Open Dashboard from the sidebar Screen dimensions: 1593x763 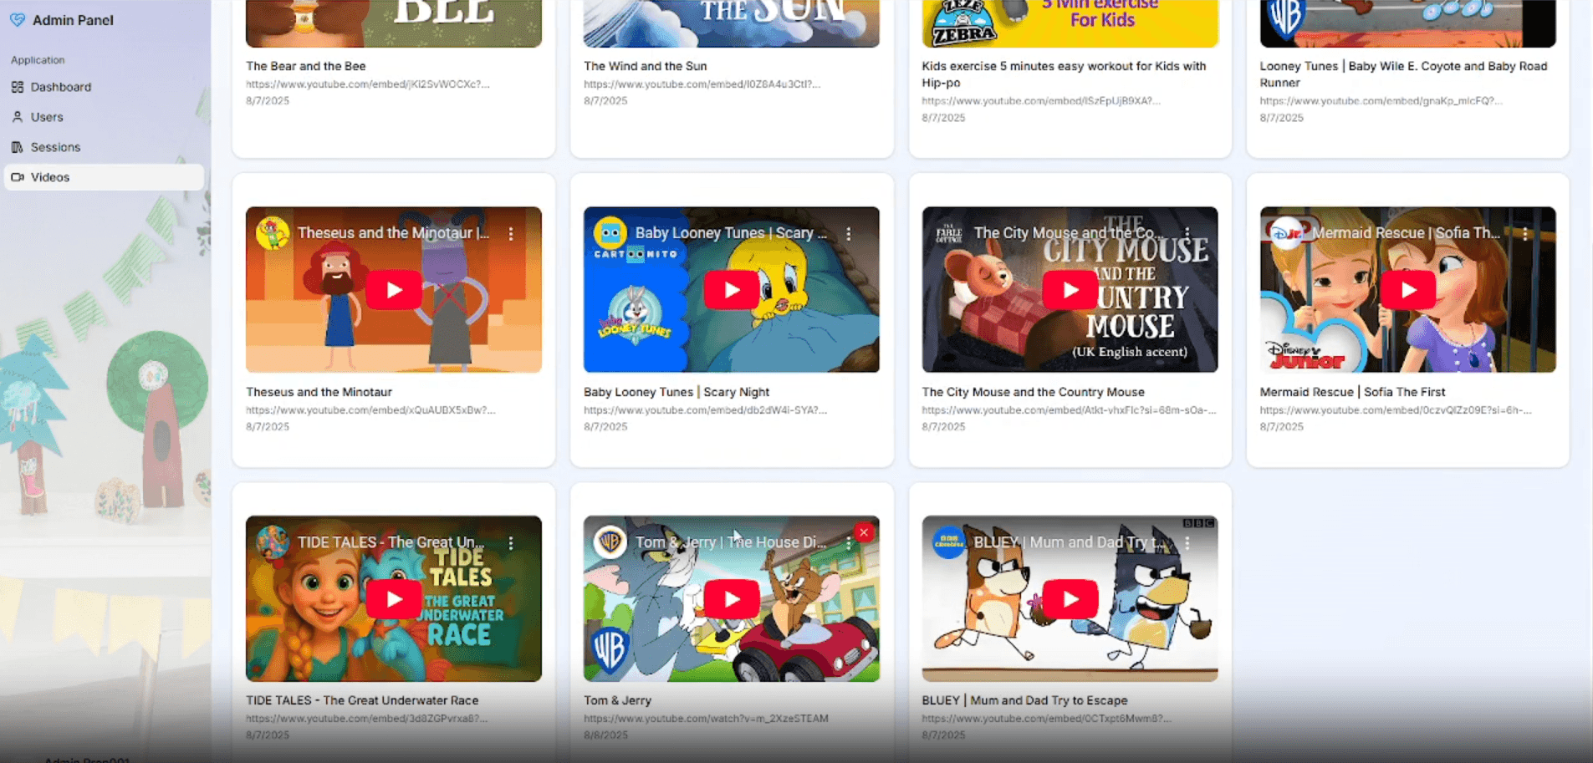pyautogui.click(x=60, y=87)
